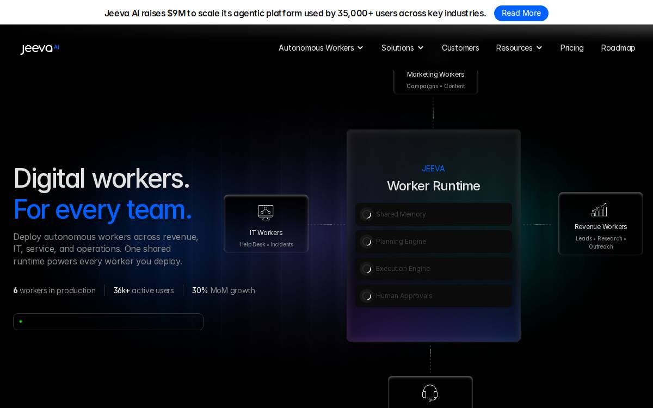Click the "36k+ active users" stat
653x408 pixels.
[144, 290]
